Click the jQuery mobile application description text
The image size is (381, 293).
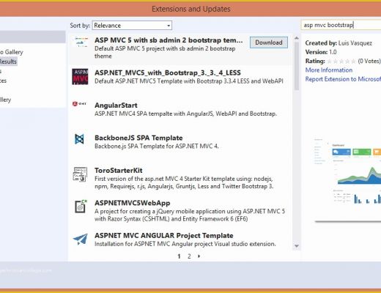click(190, 215)
